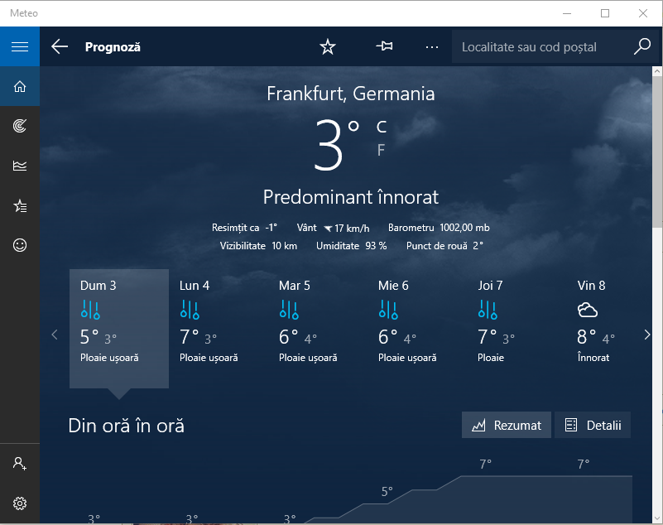This screenshot has height=525, width=663.
Task: Pin Frankfurt to Start using the pin icon
Action: click(384, 46)
